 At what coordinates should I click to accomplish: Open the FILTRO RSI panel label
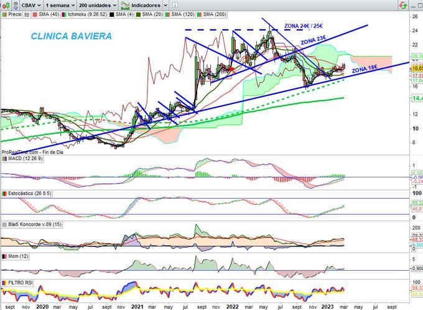click(21, 283)
